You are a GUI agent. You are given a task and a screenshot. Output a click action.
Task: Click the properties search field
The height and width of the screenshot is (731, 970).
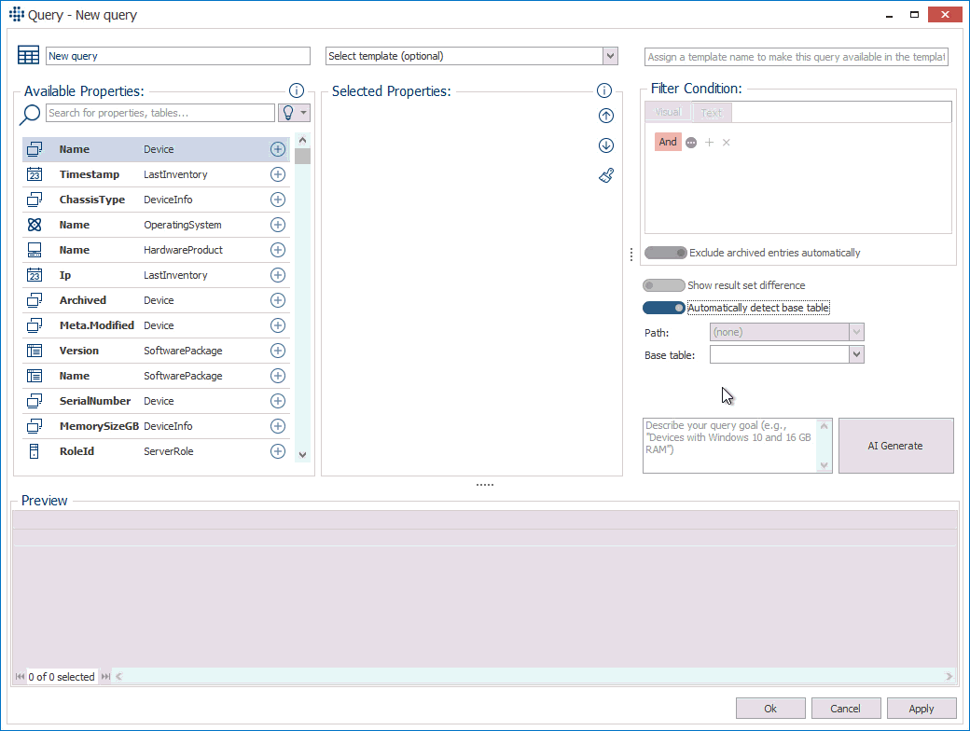point(159,113)
